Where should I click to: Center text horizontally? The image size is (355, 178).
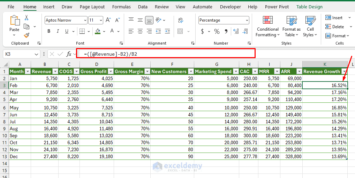click(140, 31)
